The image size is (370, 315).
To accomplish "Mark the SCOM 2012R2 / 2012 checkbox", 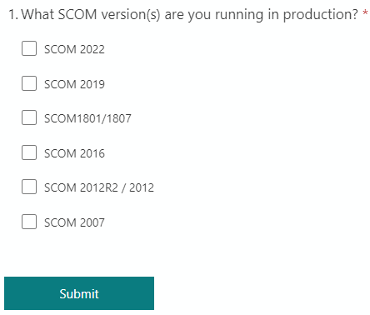I will pyautogui.click(x=29, y=187).
